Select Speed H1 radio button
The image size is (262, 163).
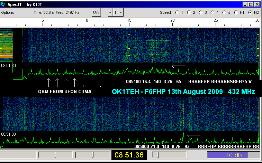pos(236,12)
